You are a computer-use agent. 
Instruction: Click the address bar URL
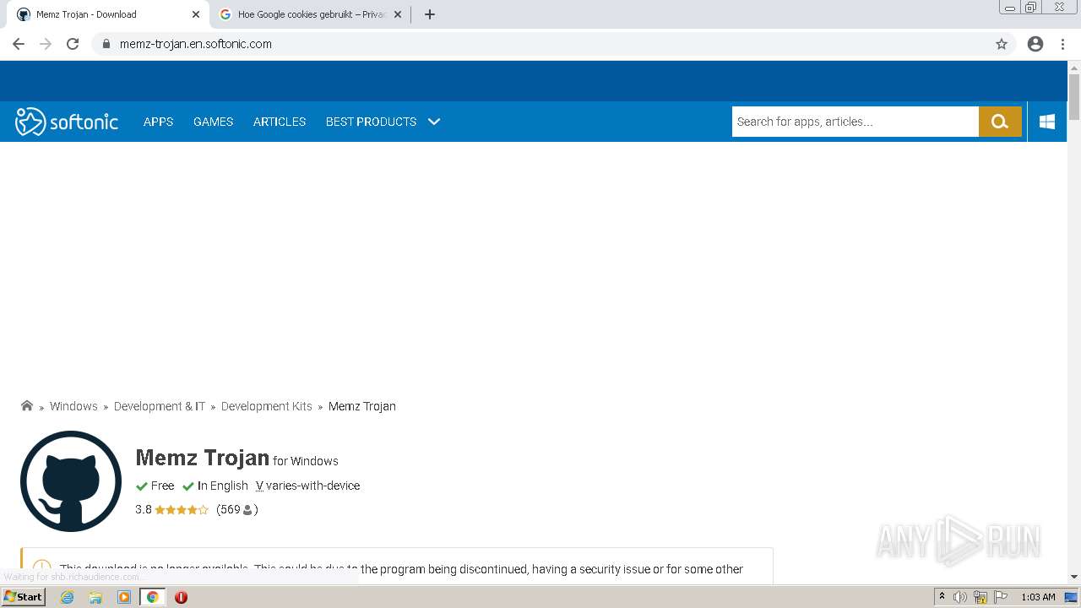click(x=196, y=44)
